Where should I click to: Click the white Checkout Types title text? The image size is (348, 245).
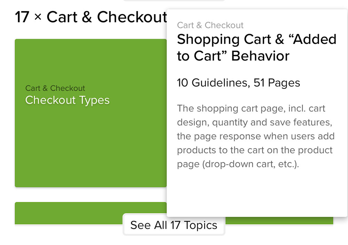[67, 100]
